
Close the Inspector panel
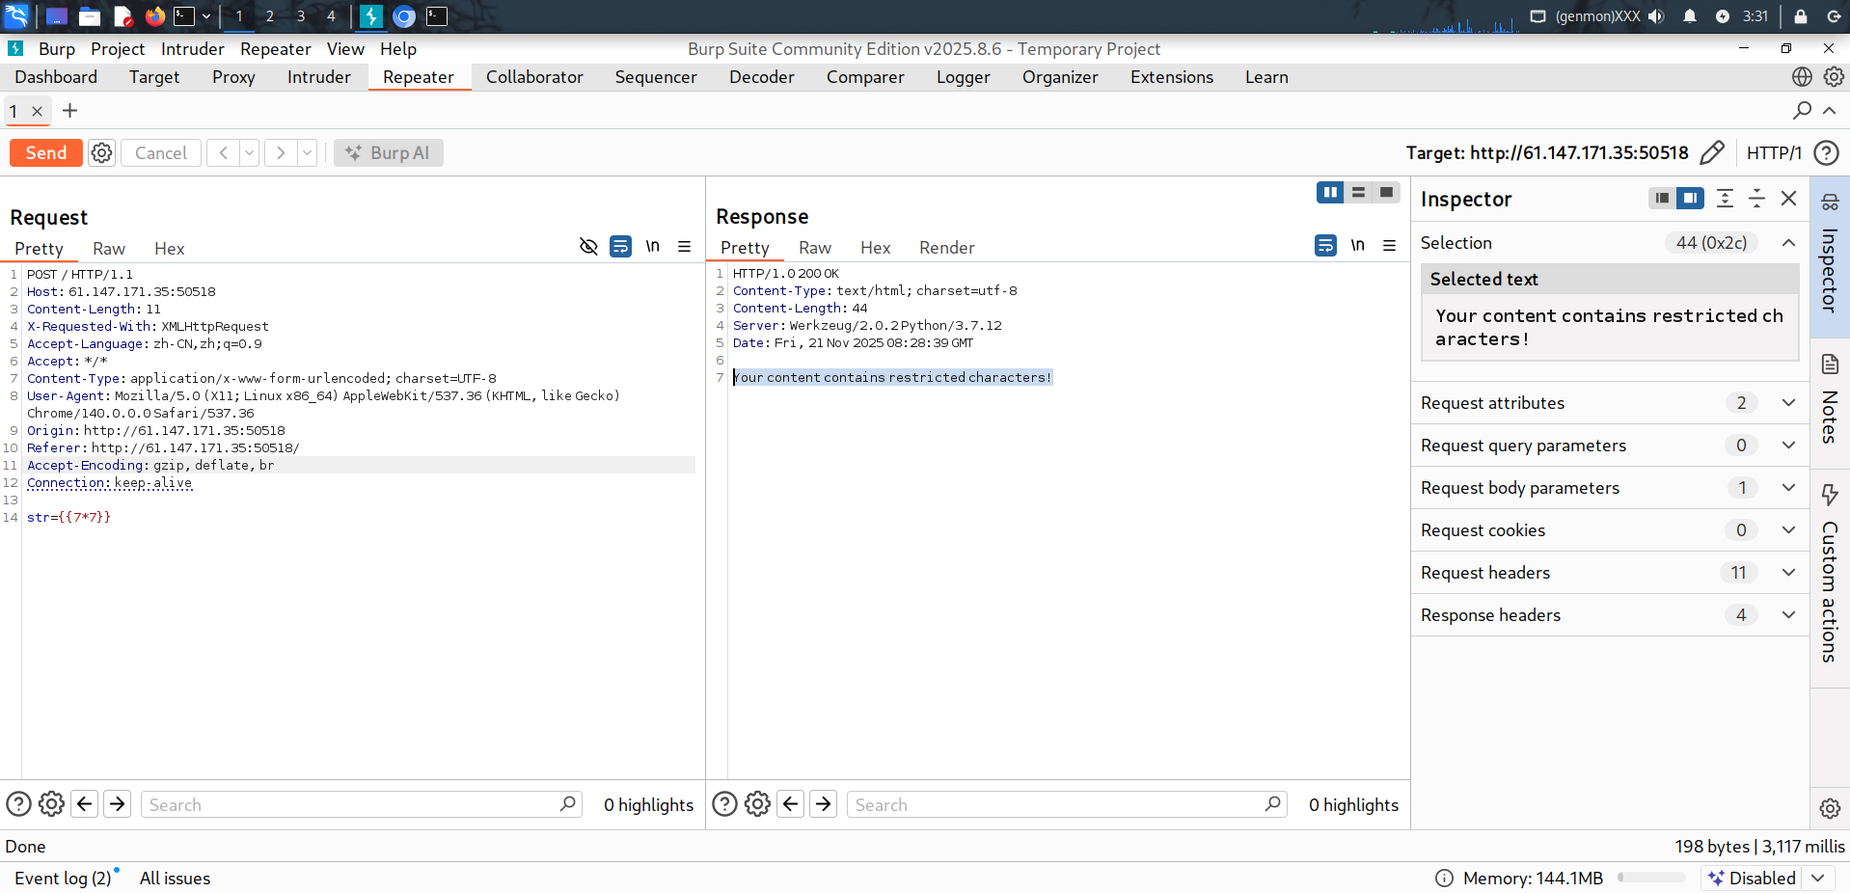pos(1789,198)
